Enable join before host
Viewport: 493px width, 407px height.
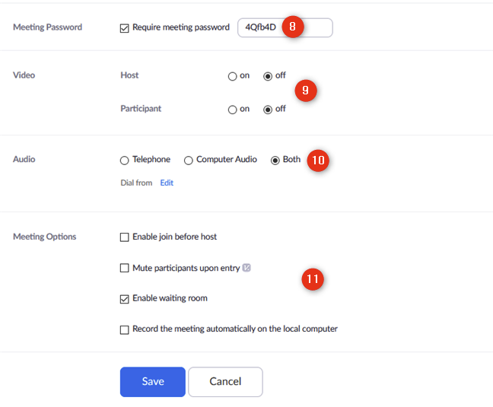(x=125, y=237)
